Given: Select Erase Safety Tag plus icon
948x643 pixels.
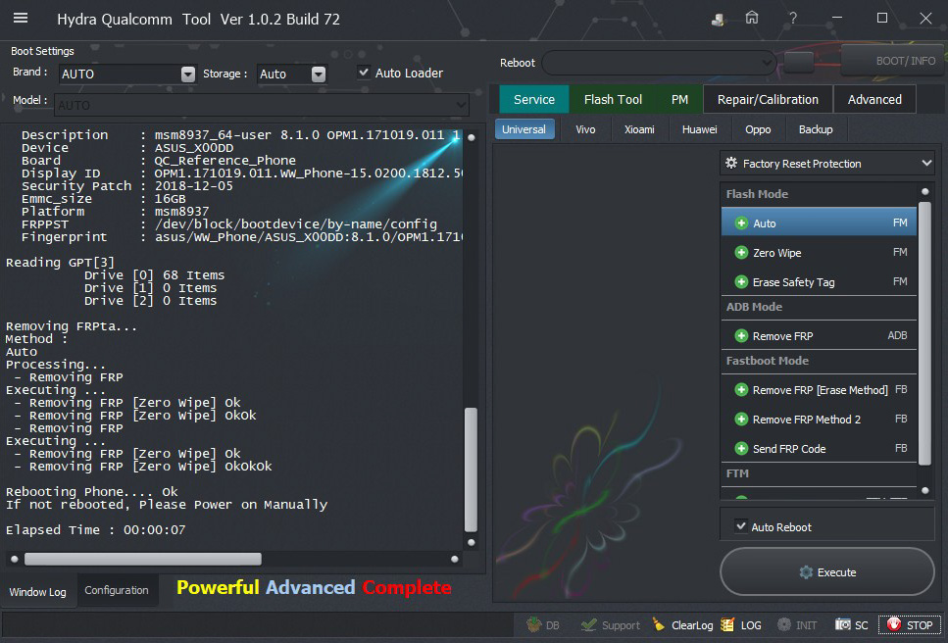Looking at the screenshot, I should click(741, 281).
